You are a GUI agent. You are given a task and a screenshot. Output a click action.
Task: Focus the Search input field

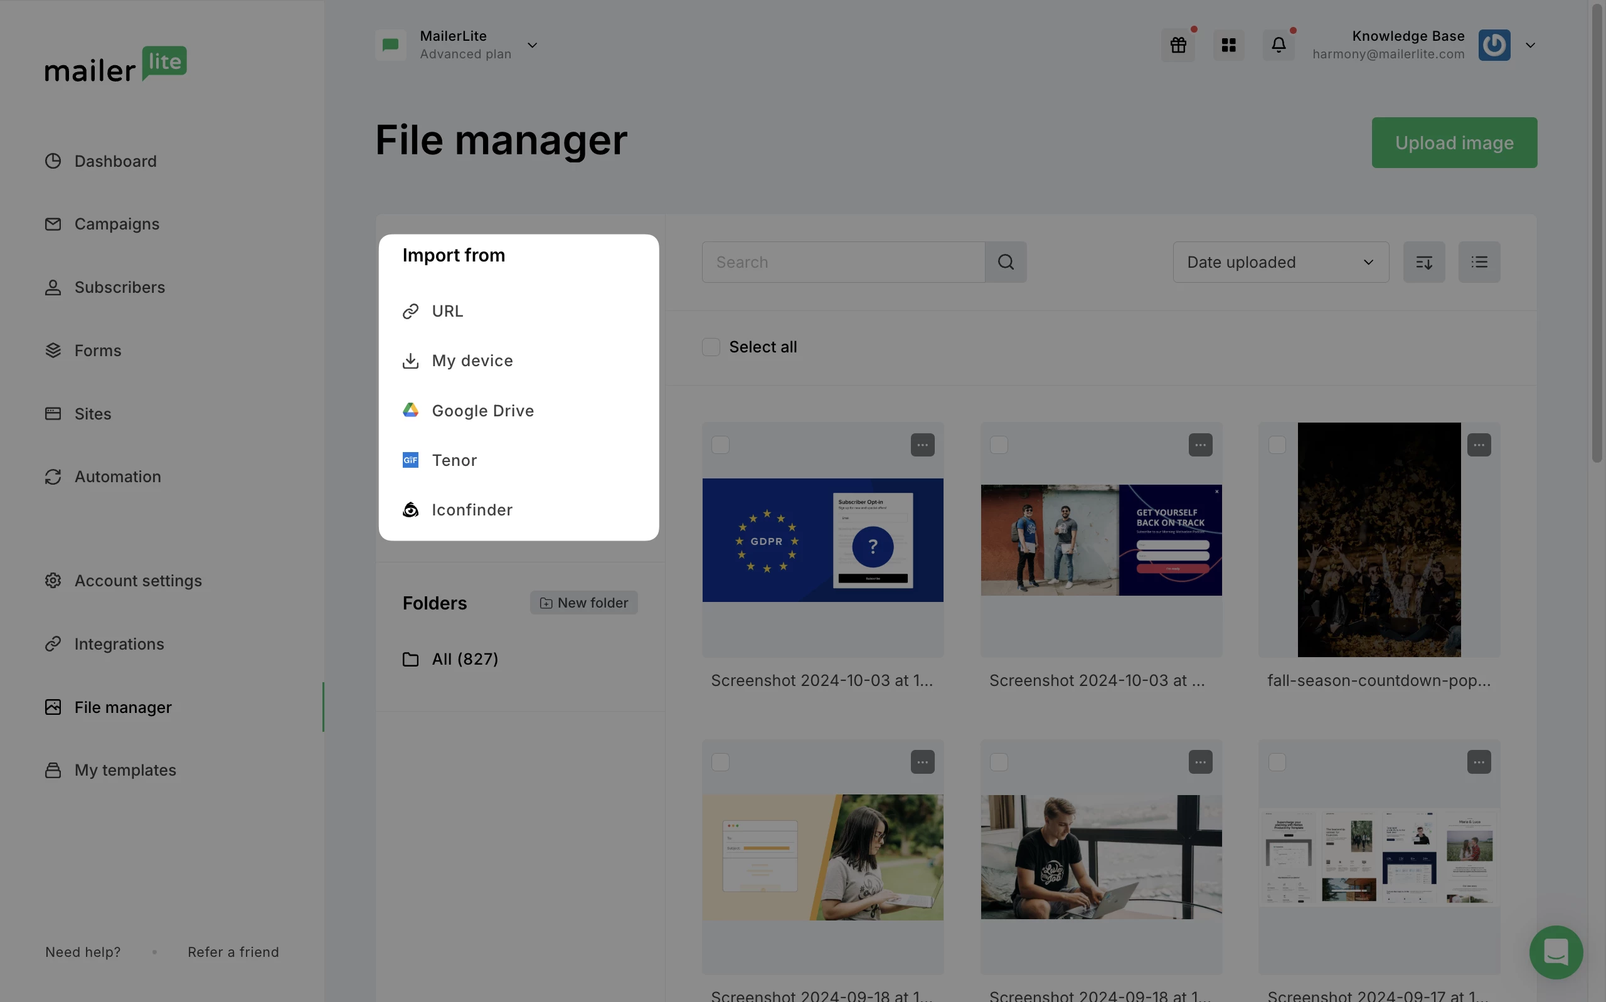tap(843, 263)
